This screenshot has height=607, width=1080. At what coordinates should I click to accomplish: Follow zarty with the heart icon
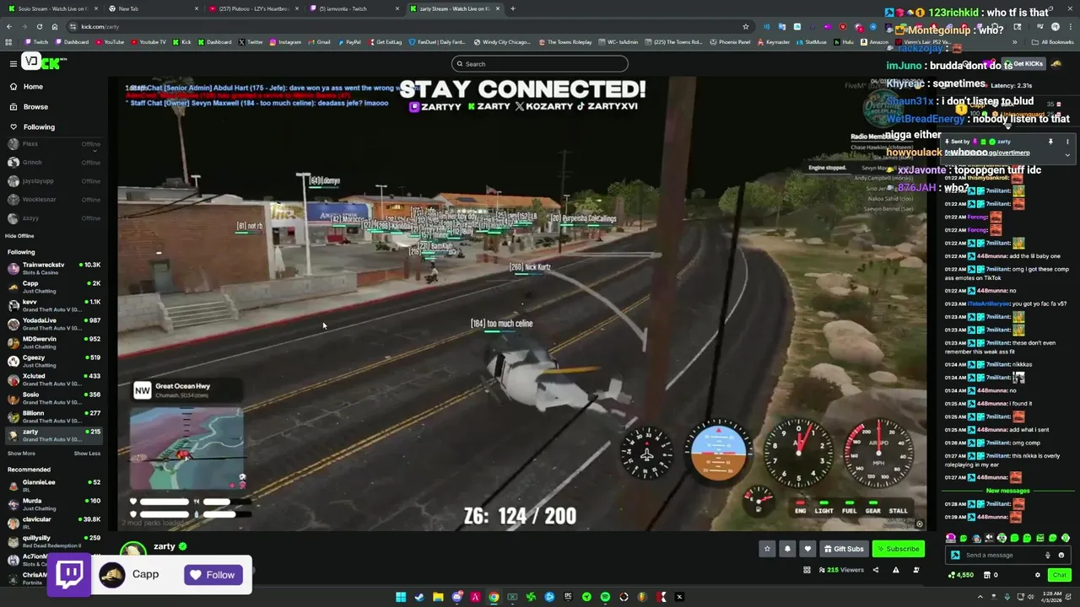click(x=807, y=549)
